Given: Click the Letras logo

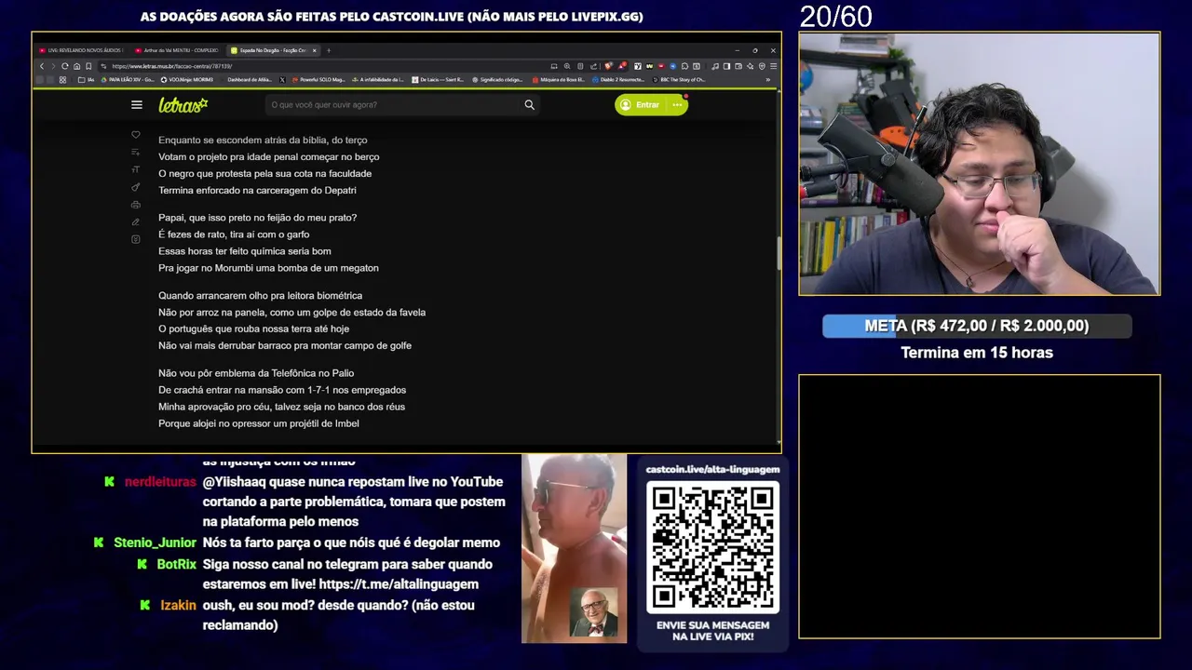Looking at the screenshot, I should point(183,105).
